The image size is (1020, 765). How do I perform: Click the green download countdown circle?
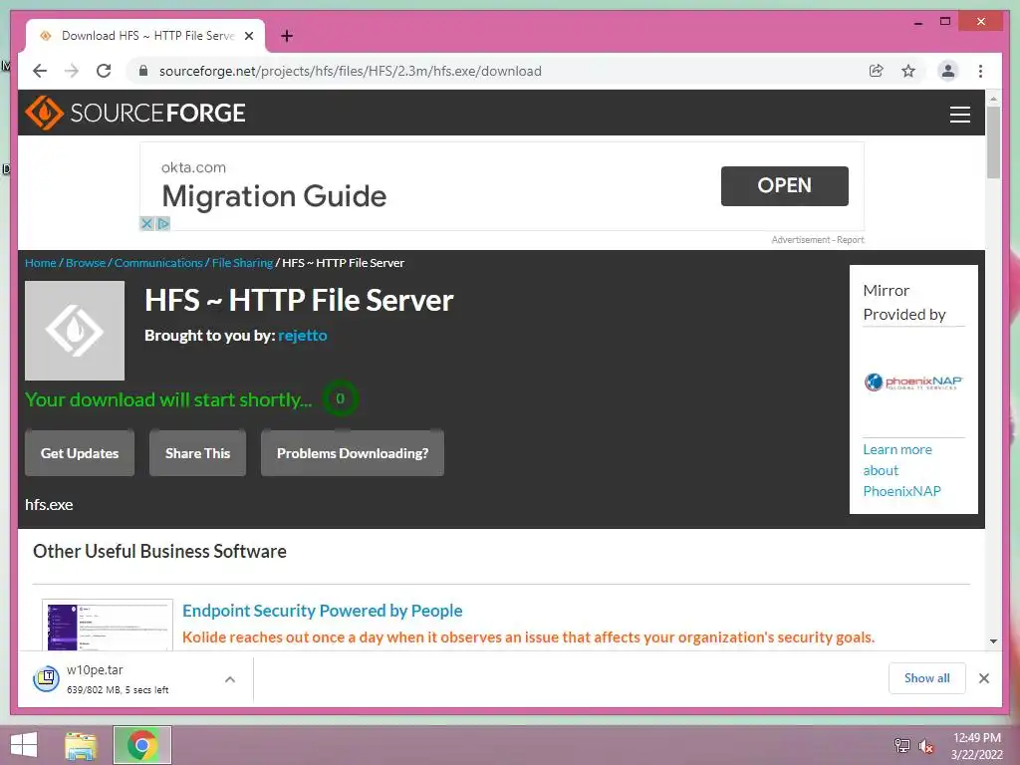[x=340, y=398]
